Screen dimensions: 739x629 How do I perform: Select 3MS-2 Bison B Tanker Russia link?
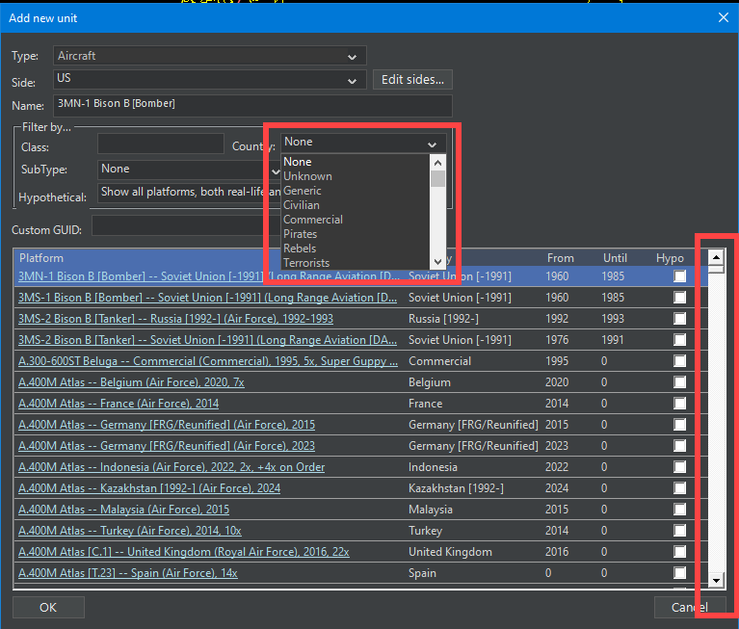click(x=175, y=319)
